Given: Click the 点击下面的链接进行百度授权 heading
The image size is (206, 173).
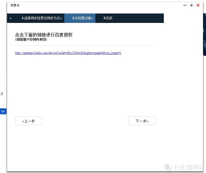Looking at the screenshot, I should pos(44,35).
